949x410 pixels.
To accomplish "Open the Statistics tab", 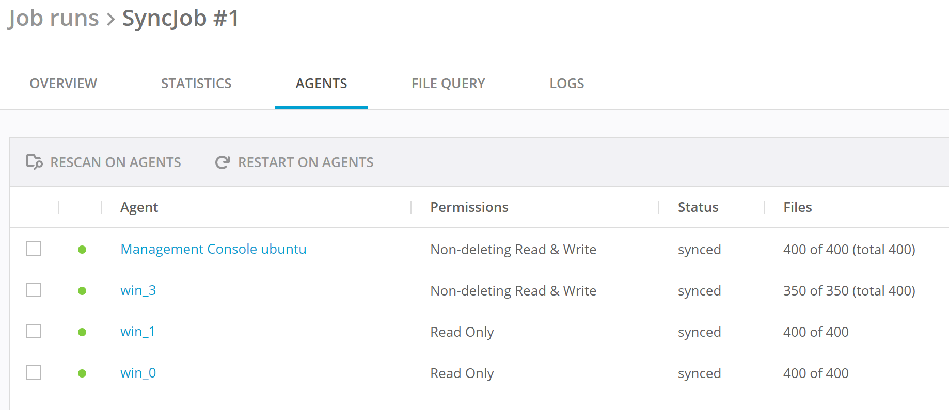I will pyautogui.click(x=196, y=84).
